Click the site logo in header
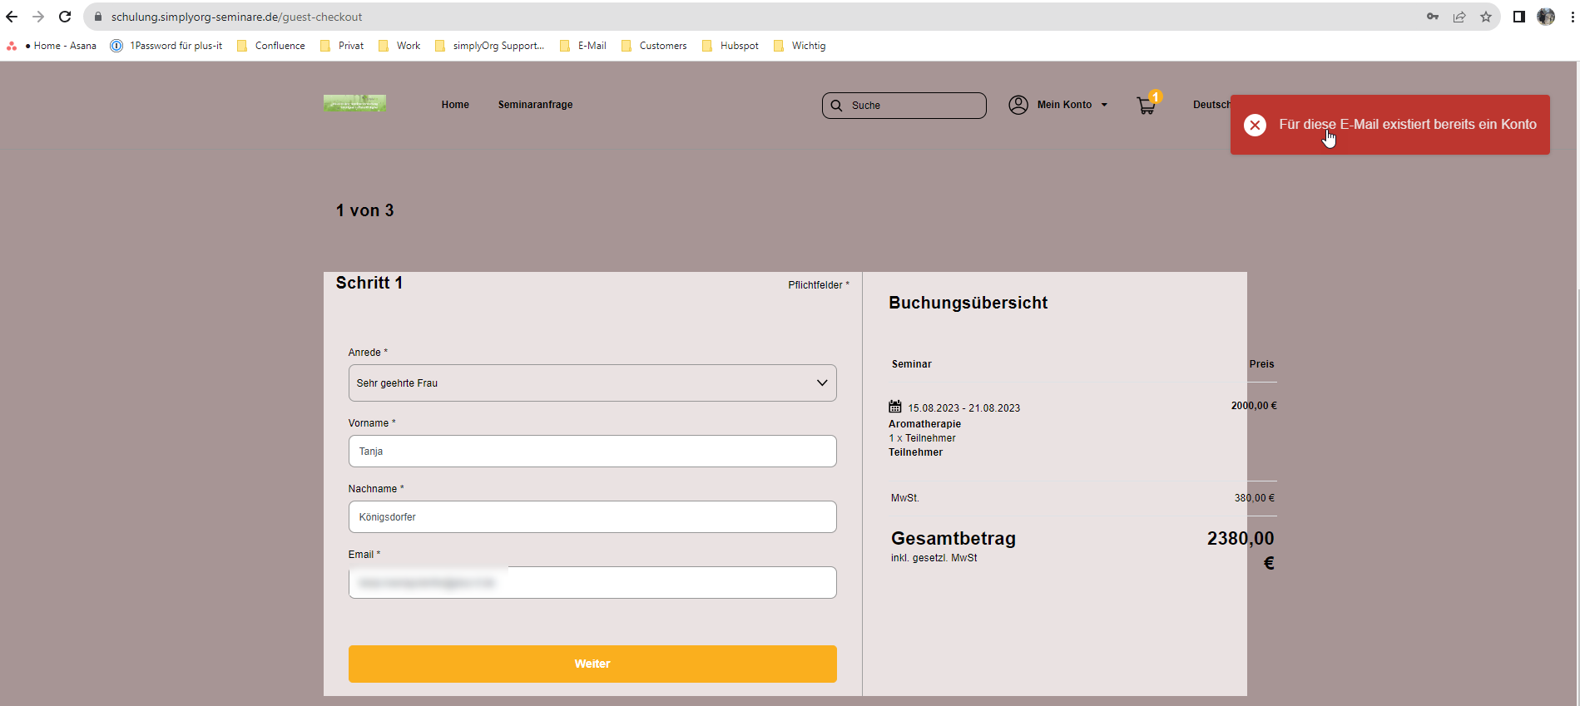Screen dimensions: 1580x706 [354, 103]
